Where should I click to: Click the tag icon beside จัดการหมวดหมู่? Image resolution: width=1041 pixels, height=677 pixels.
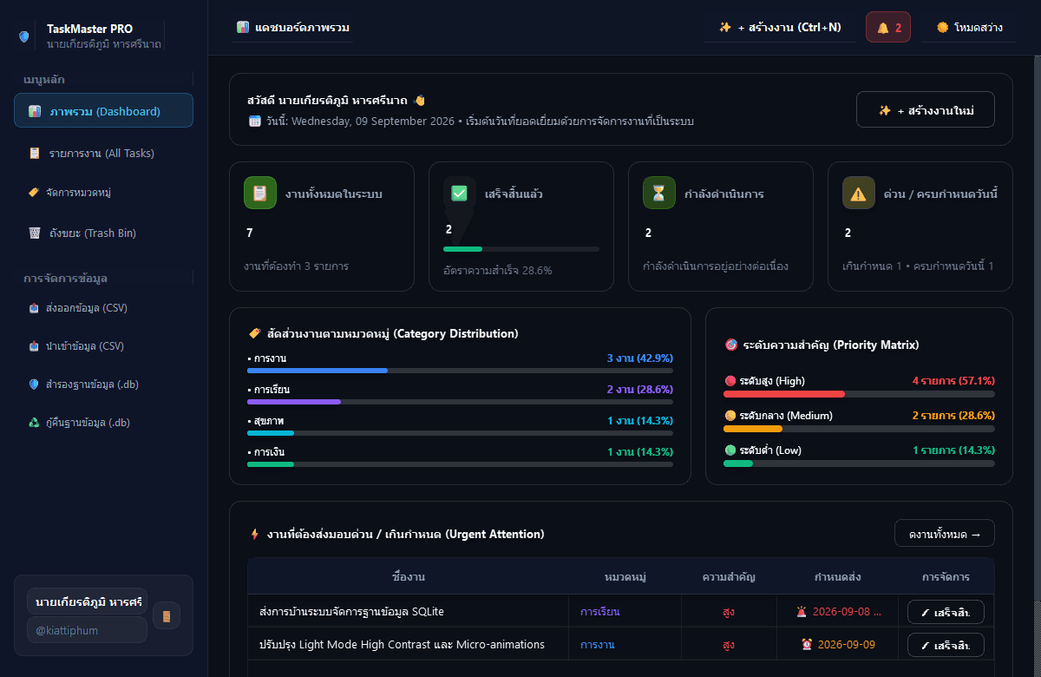(34, 193)
